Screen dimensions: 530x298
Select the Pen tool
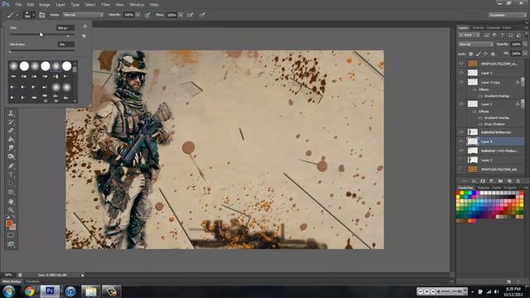pos(11,166)
